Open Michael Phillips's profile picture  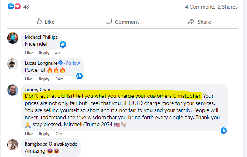(13, 38)
